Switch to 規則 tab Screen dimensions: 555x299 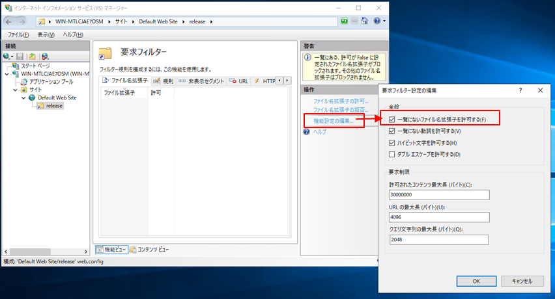coord(164,81)
